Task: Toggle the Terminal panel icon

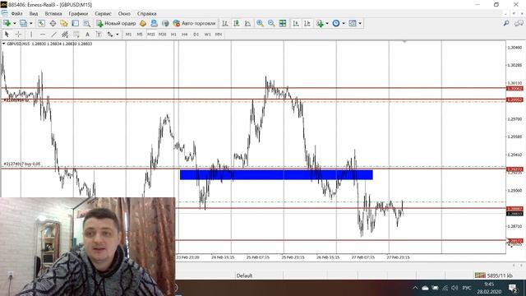Action: (x=75, y=23)
